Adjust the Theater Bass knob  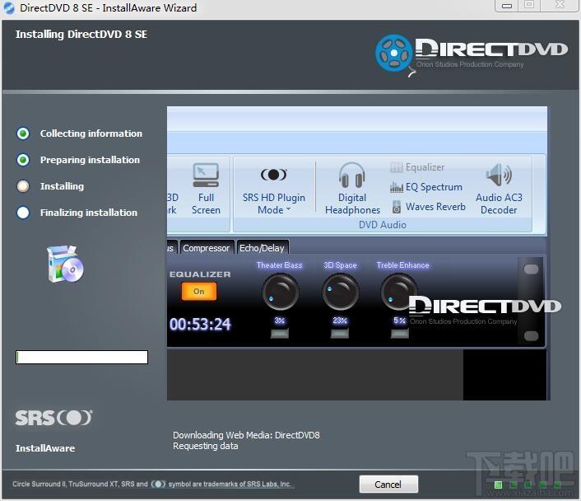pyautogui.click(x=280, y=292)
